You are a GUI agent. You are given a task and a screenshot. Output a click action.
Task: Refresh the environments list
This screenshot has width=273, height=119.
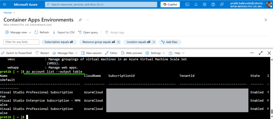pyautogui.click(x=42, y=32)
